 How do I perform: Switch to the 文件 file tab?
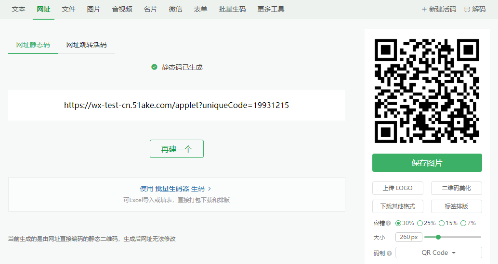68,9
